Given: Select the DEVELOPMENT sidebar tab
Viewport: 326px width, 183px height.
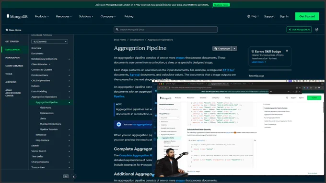Looking at the screenshot, I should pyautogui.click(x=13, y=50).
